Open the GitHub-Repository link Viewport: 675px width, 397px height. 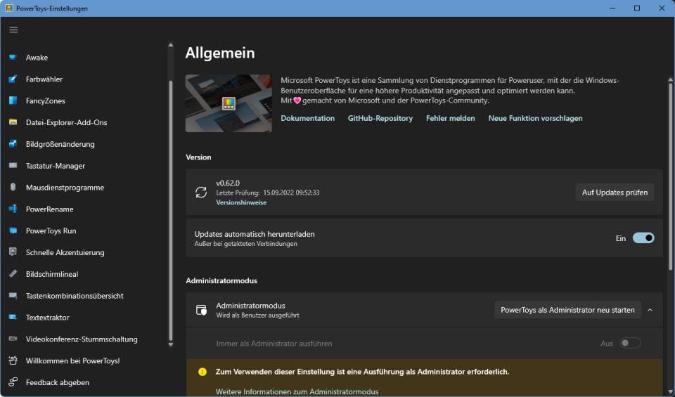(380, 118)
